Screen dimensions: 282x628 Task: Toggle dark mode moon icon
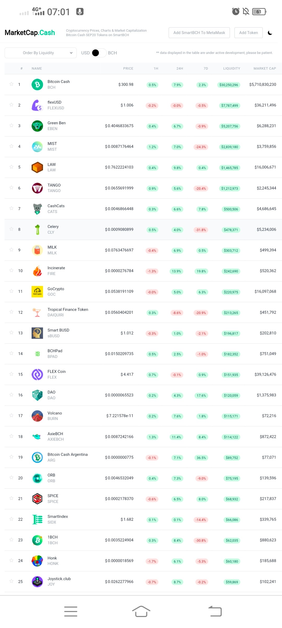(x=270, y=33)
